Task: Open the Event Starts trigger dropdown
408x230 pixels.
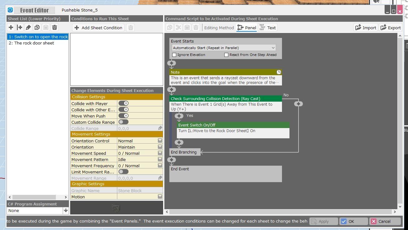Action: click(224, 48)
